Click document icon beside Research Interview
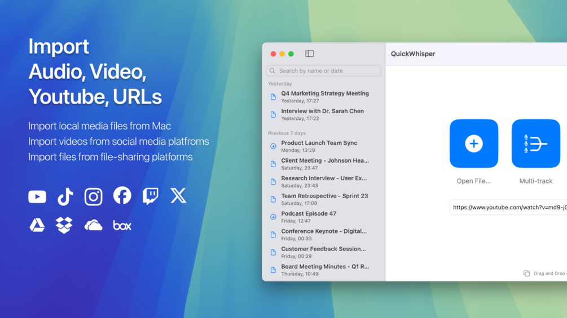Viewport: 567px width, 318px height. tap(274, 181)
